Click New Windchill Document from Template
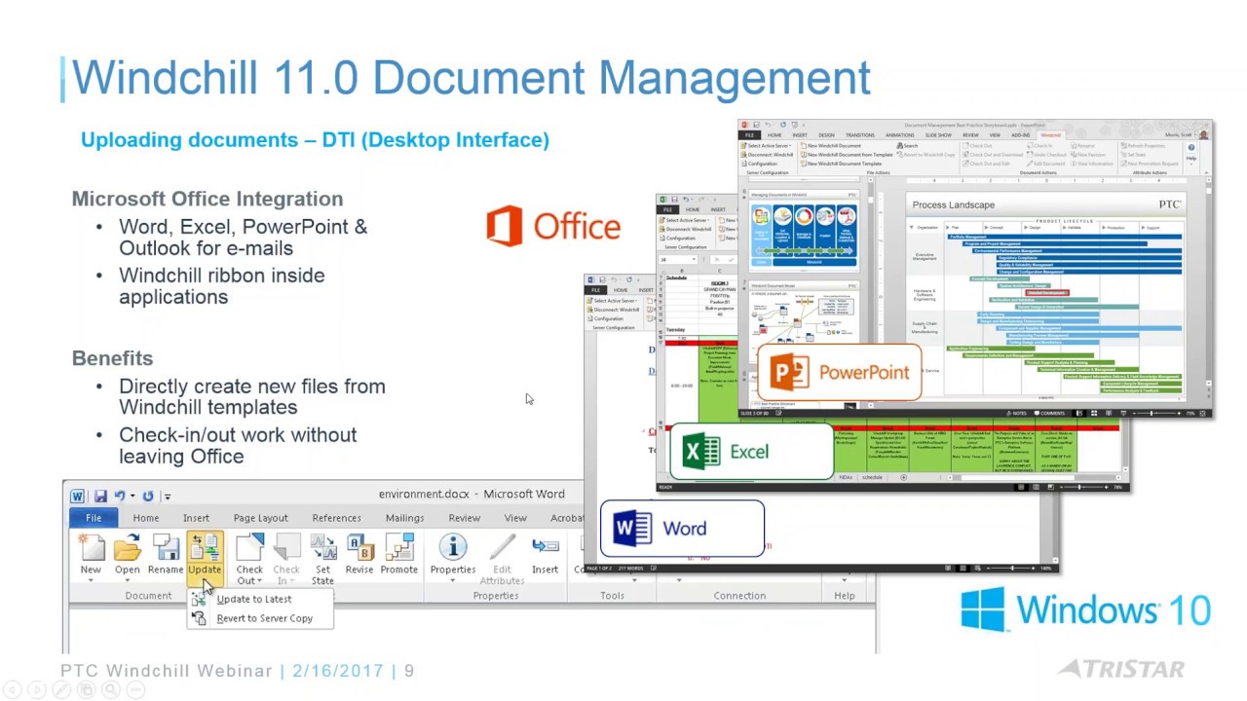 coord(847,155)
